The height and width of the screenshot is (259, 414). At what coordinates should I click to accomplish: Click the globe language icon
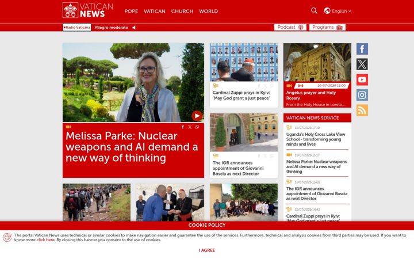point(327,11)
